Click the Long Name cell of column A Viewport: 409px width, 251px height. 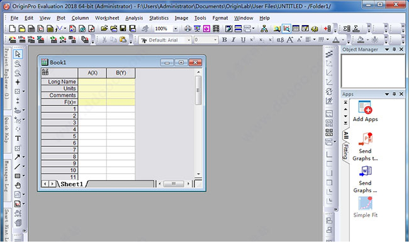coord(92,82)
